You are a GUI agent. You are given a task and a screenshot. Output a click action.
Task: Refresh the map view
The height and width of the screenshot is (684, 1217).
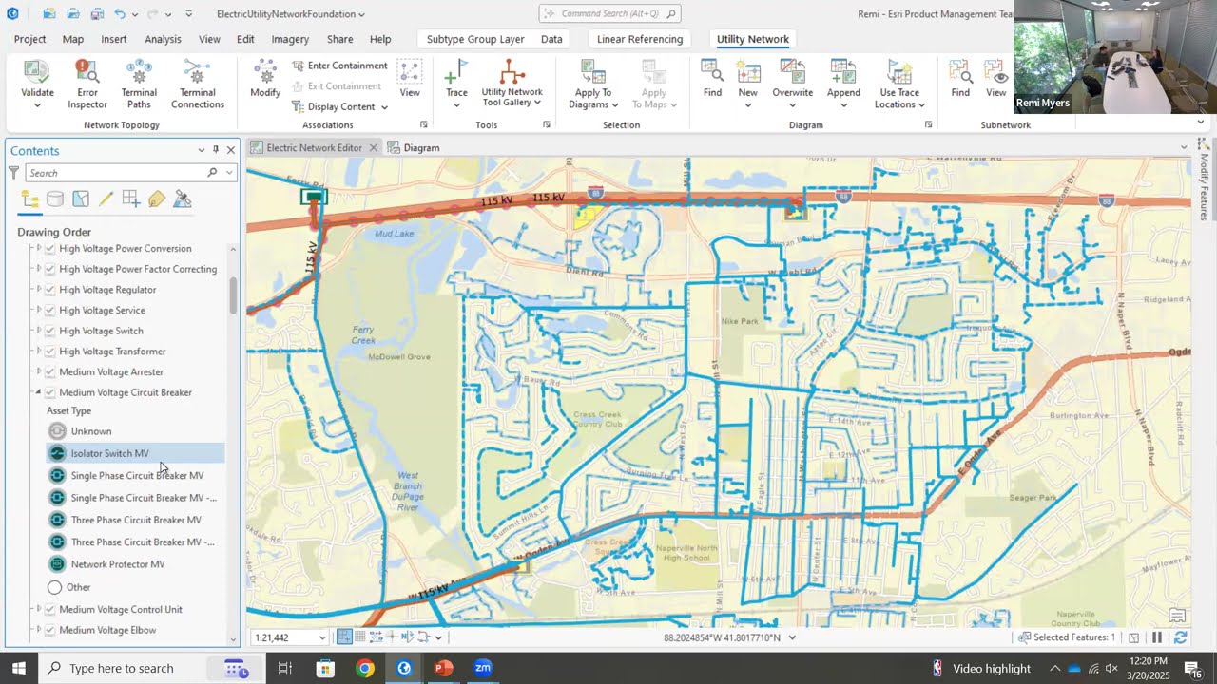(x=1180, y=637)
